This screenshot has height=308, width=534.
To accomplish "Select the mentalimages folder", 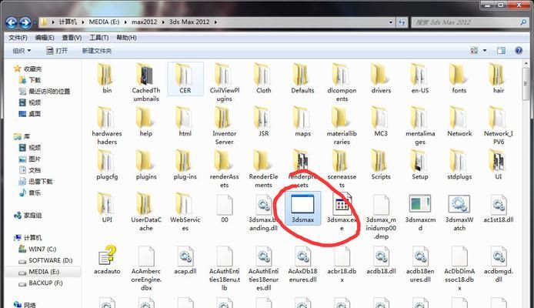I will [420, 126].
